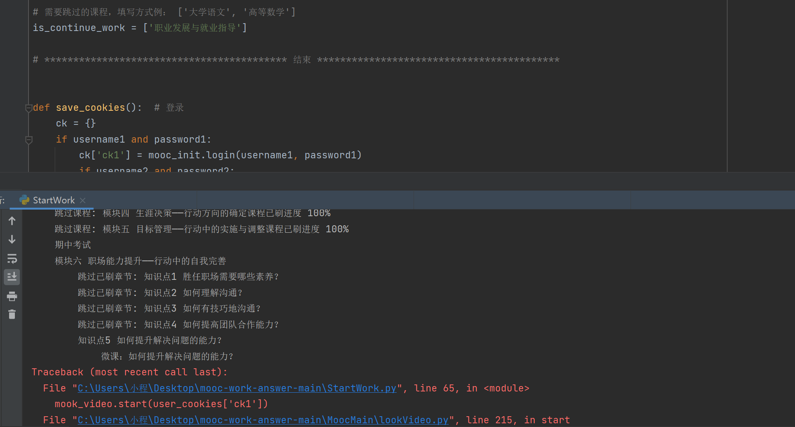This screenshot has height=427, width=795.
Task: Close the StartWork run tab
Action: 82,200
